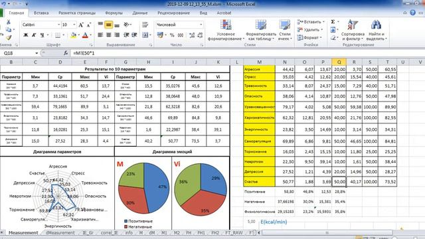Open the Font group dialog launcher
The width and height of the screenshot is (425, 239).
pos(91,45)
